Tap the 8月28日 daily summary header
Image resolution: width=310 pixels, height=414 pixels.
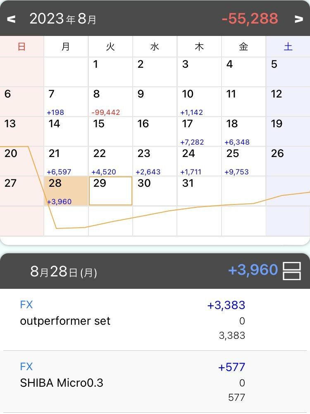click(63, 271)
